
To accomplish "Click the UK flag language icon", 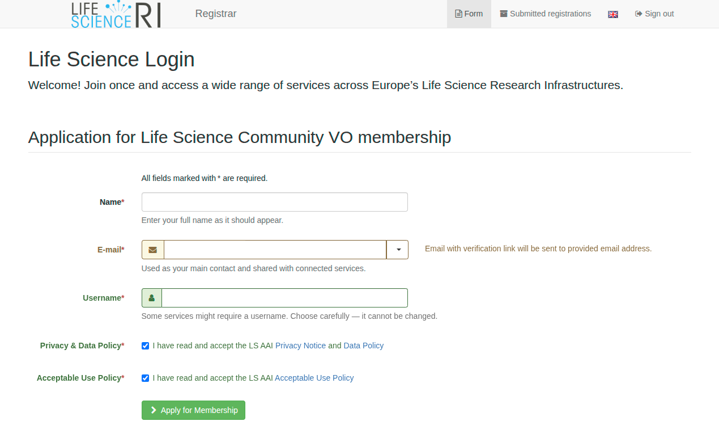I will coord(612,14).
